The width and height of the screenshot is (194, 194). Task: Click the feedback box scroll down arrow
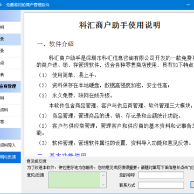pyautogui.click(x=103, y=185)
